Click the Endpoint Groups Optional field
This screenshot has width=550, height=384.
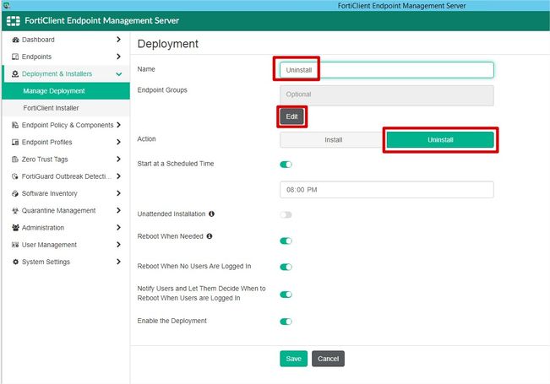387,95
